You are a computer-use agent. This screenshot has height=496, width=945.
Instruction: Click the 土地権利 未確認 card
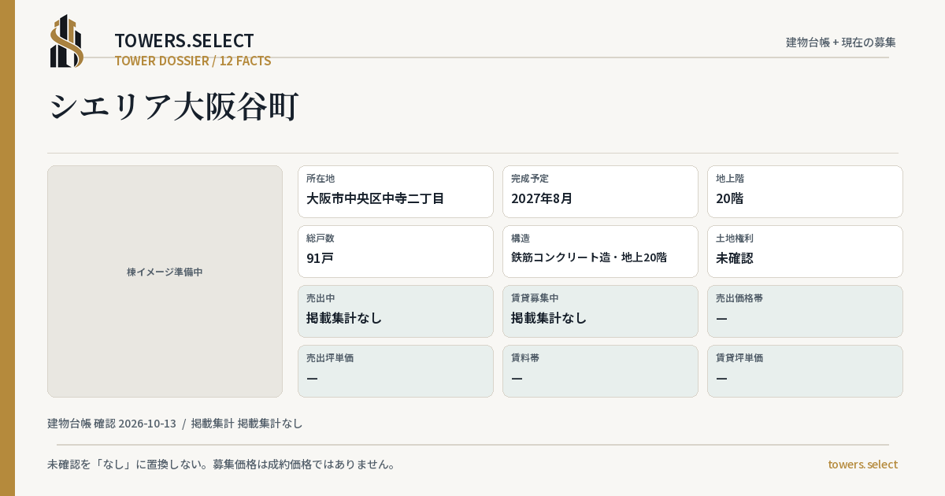pos(805,251)
